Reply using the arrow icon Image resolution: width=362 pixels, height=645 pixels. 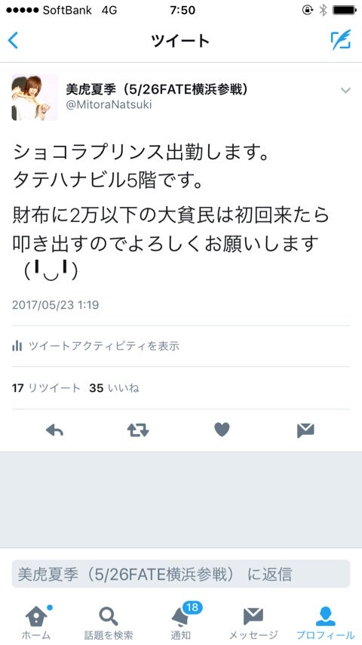(x=54, y=431)
